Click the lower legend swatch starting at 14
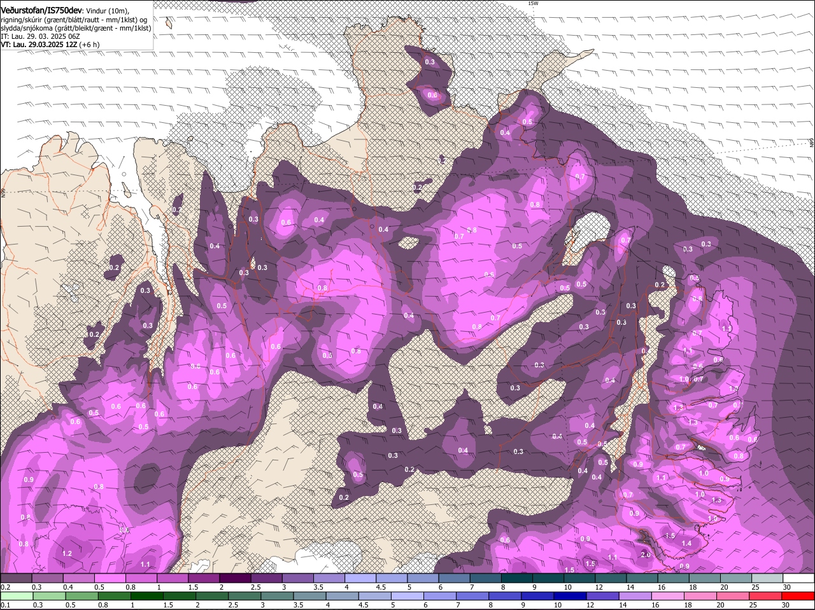Image resolution: width=815 pixels, height=610 pixels. [x=636, y=596]
